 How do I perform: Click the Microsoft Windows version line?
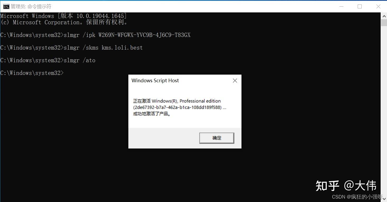pyautogui.click(x=64, y=16)
